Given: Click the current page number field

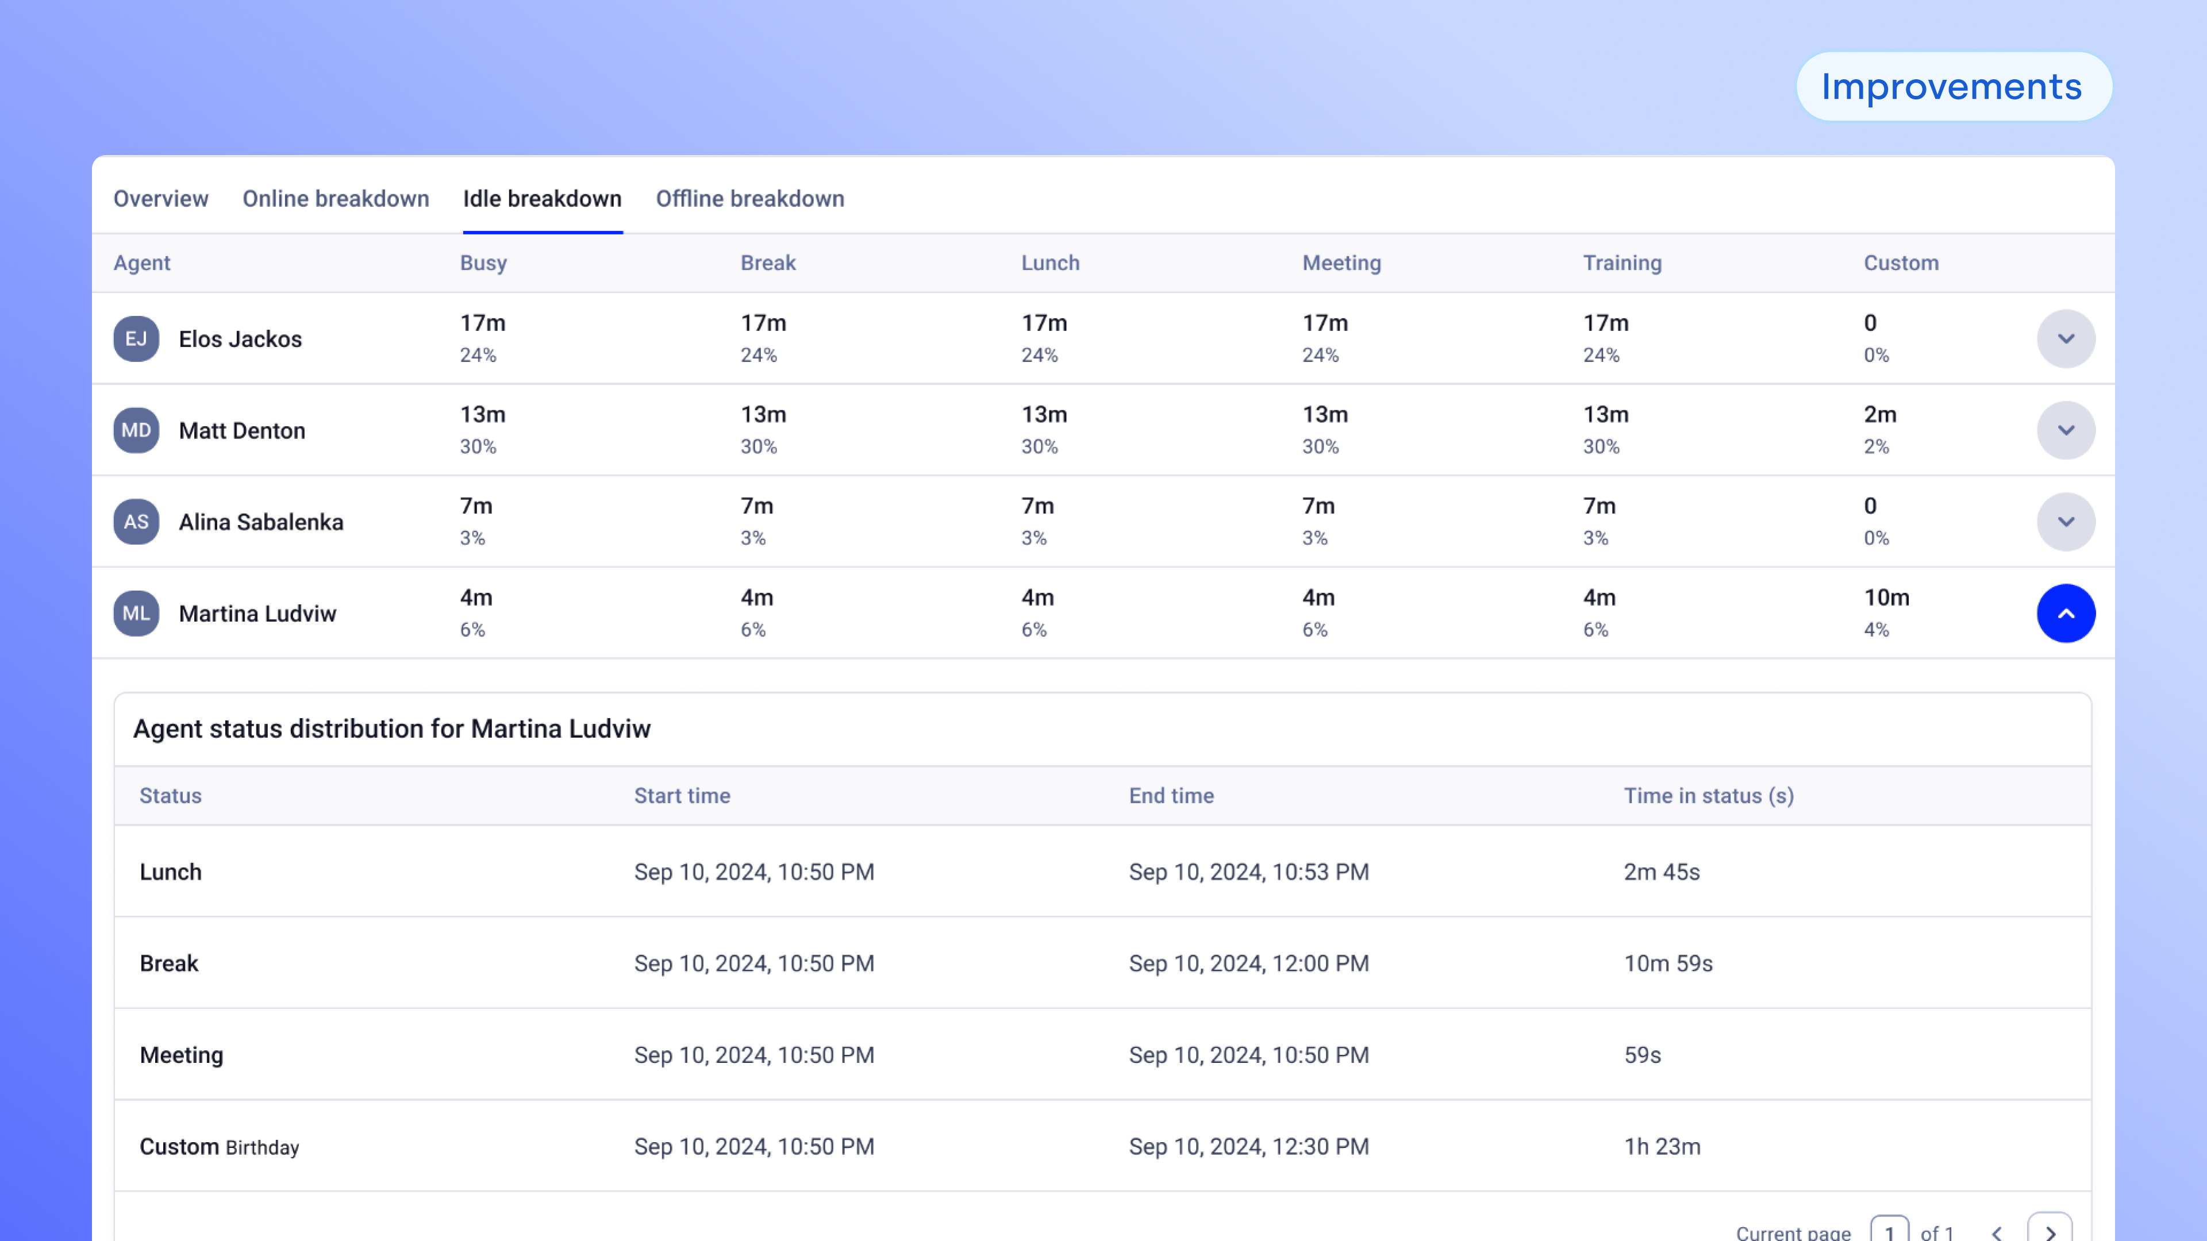Looking at the screenshot, I should point(1889,1232).
